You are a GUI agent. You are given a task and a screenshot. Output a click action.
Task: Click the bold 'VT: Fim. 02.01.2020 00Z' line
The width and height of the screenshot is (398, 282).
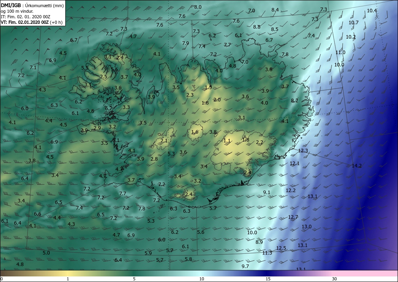25,22
